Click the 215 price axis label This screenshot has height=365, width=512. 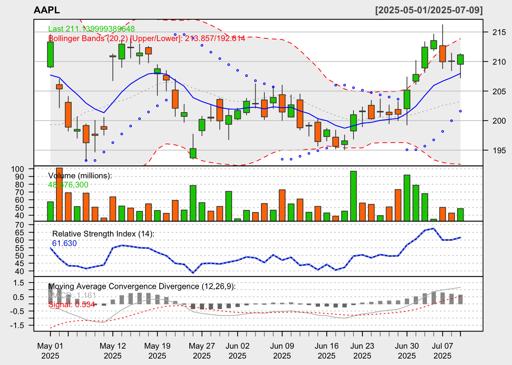tap(499, 32)
